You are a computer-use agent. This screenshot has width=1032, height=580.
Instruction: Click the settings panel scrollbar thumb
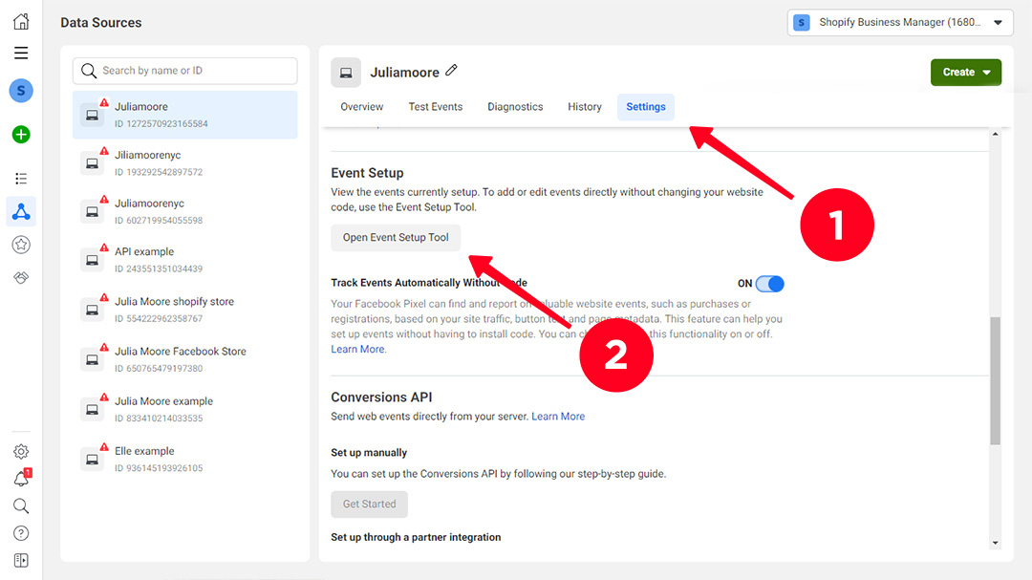pyautogui.click(x=995, y=381)
